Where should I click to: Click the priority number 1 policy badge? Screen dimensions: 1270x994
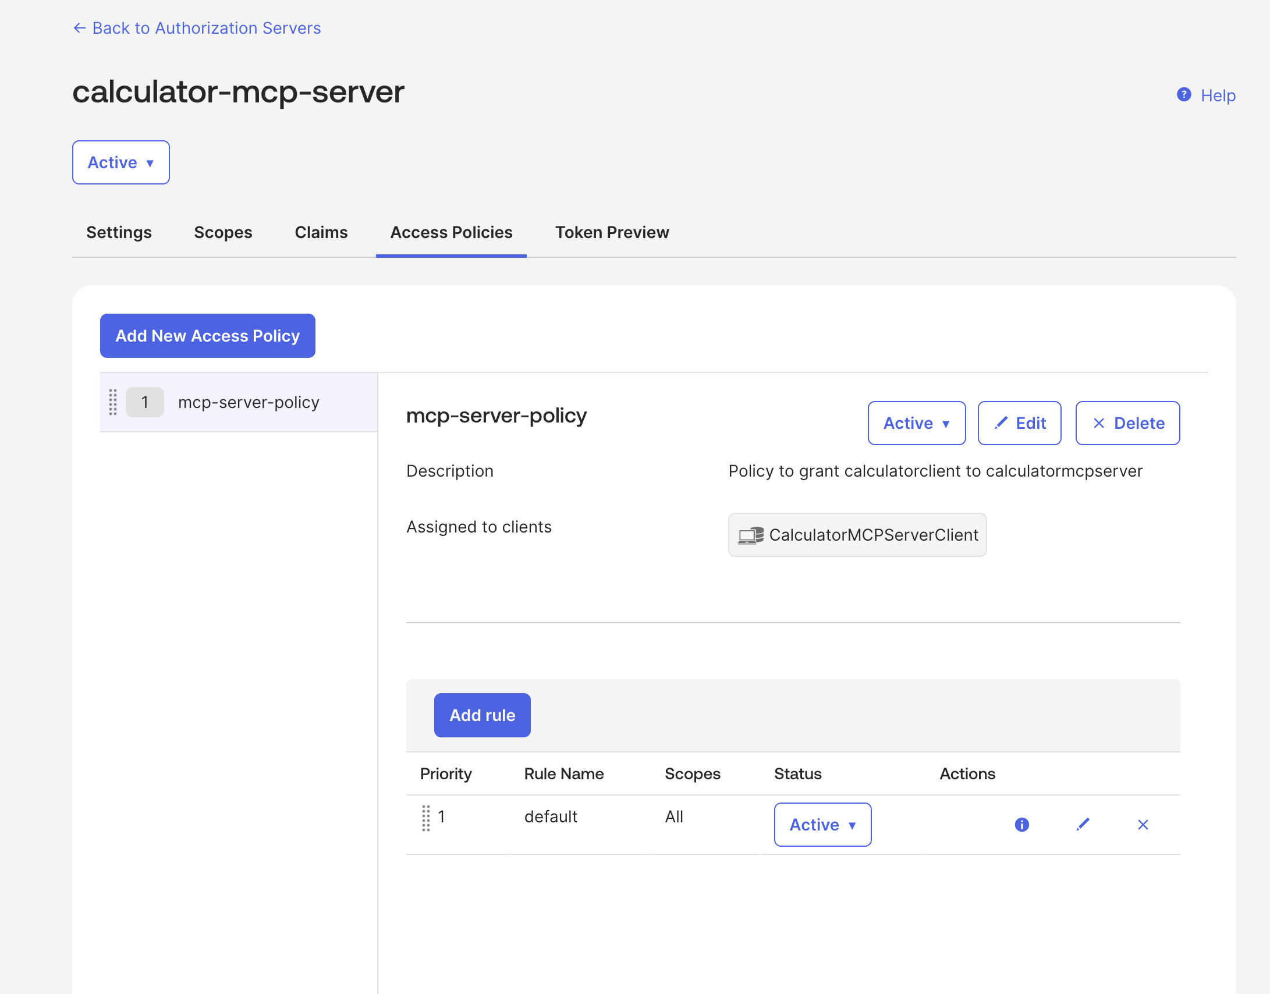(x=145, y=402)
